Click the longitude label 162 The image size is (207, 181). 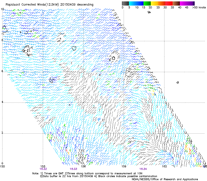164,167
